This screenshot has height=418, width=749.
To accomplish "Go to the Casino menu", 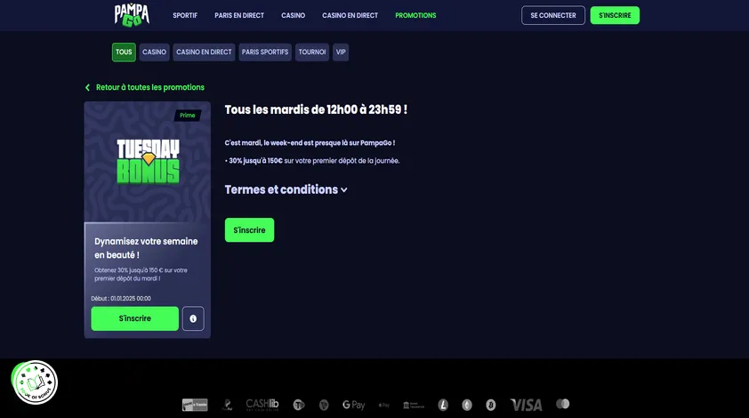I will [293, 15].
